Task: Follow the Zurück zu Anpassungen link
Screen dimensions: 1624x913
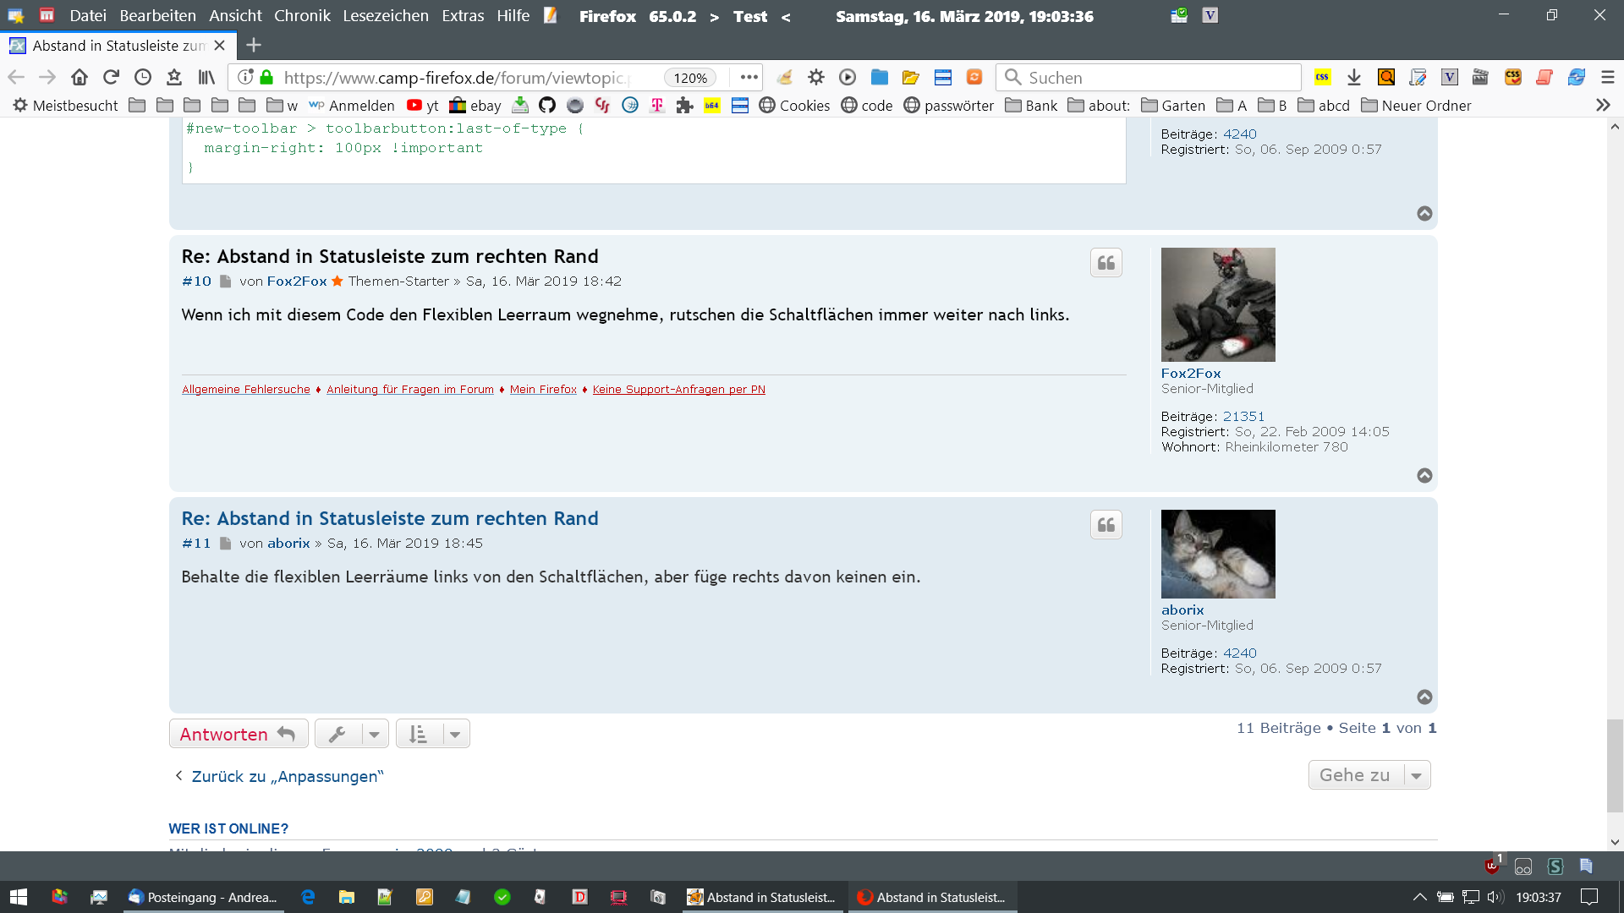Action: coord(287,776)
